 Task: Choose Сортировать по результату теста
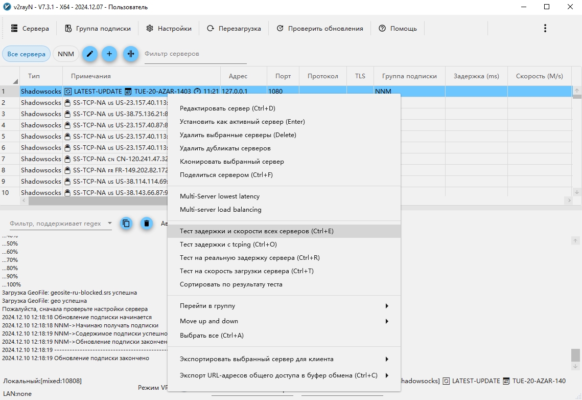point(284,284)
